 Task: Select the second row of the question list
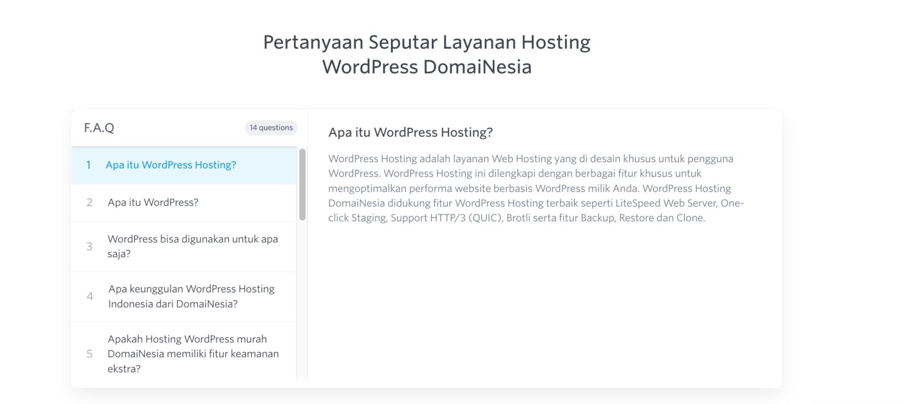click(x=178, y=202)
